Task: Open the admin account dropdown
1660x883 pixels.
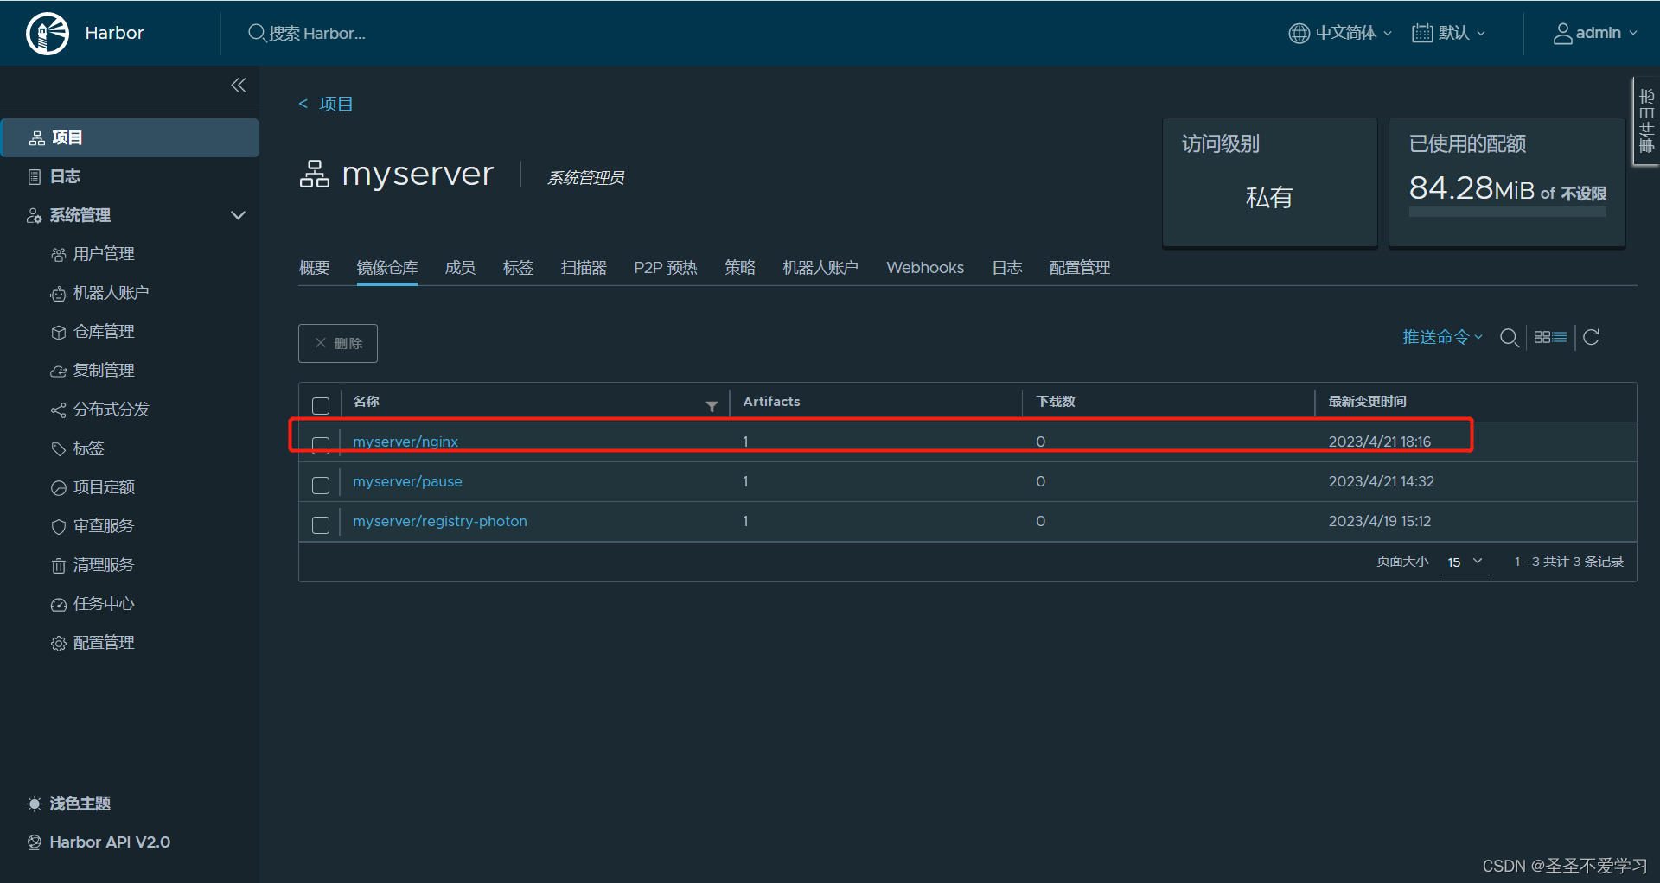Action: (1595, 33)
